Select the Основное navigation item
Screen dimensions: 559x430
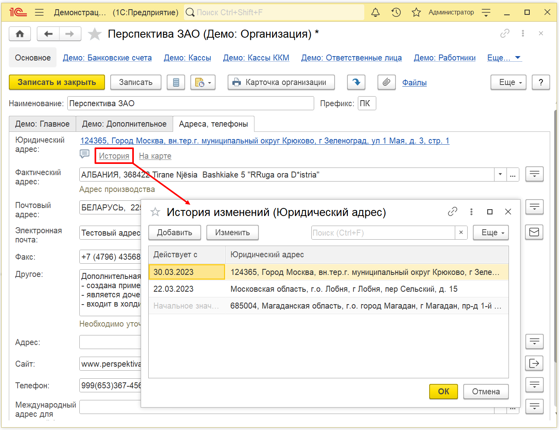[33, 58]
